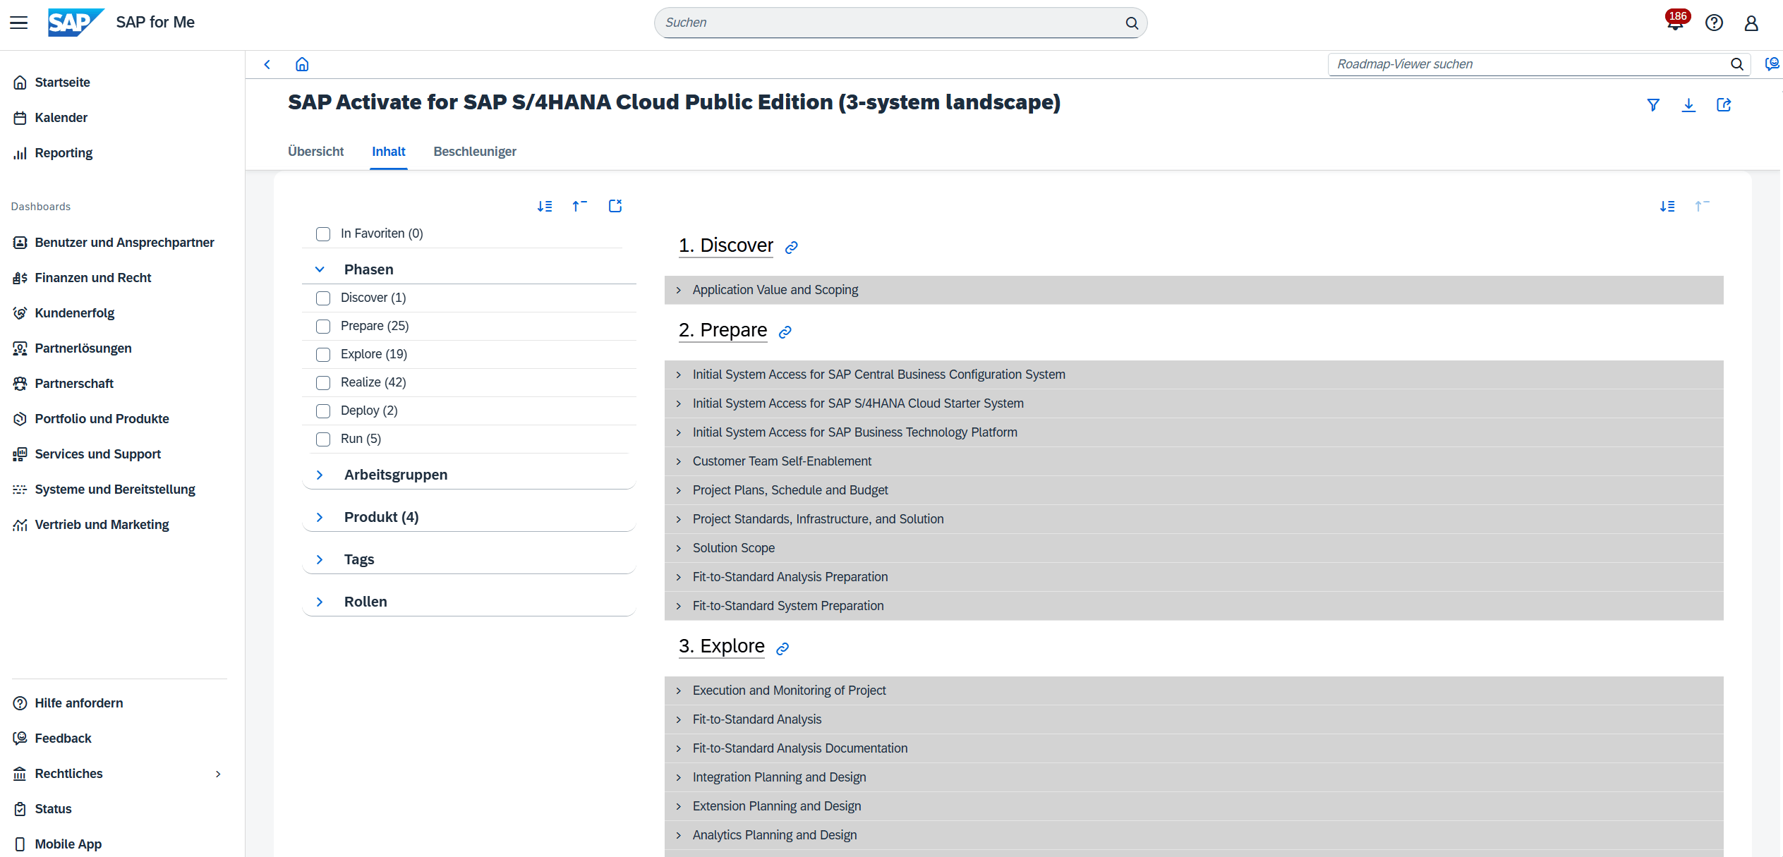Click reset filters icon in filter panel

[615, 206]
